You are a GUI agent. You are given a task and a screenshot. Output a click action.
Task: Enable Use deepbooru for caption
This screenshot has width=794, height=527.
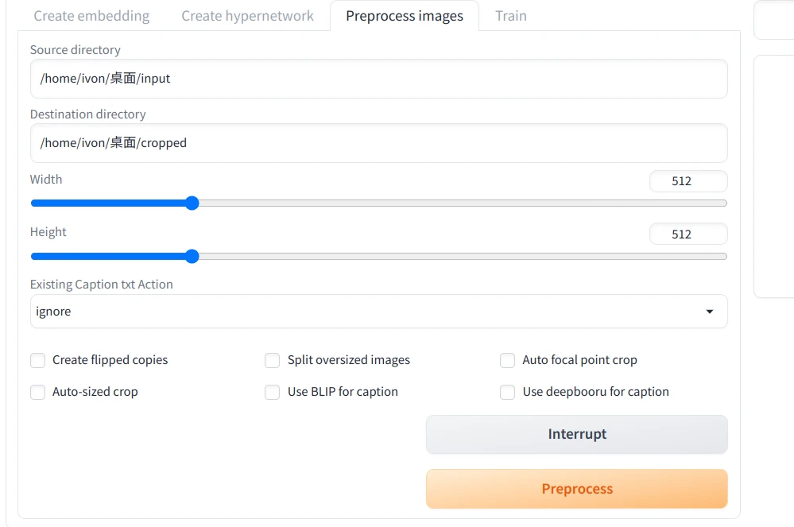[x=508, y=393]
